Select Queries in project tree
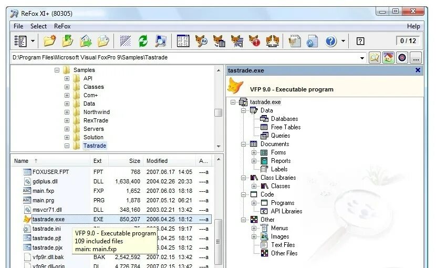The image size is (436, 268). (281, 136)
